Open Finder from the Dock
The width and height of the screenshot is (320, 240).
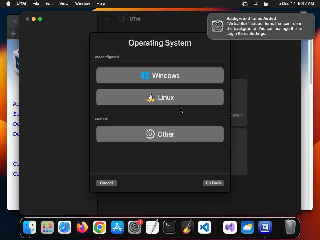30,227
